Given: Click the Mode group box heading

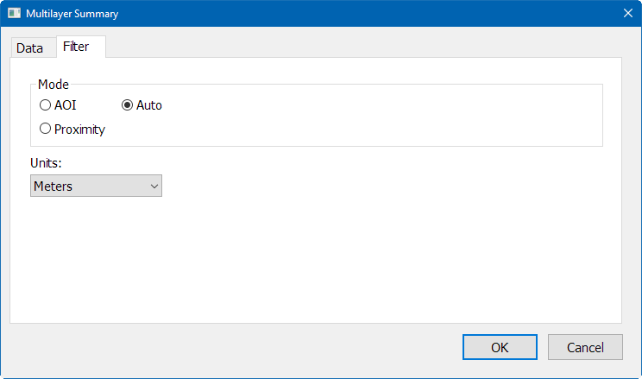Looking at the screenshot, I should click(x=53, y=85).
